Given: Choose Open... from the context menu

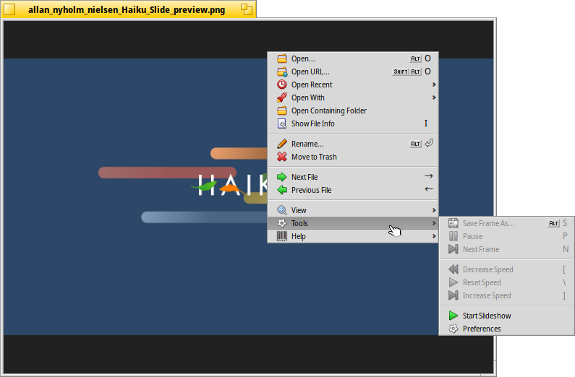Looking at the screenshot, I should (353, 58).
